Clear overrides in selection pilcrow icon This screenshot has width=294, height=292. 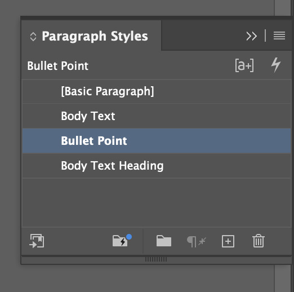pos(197,241)
